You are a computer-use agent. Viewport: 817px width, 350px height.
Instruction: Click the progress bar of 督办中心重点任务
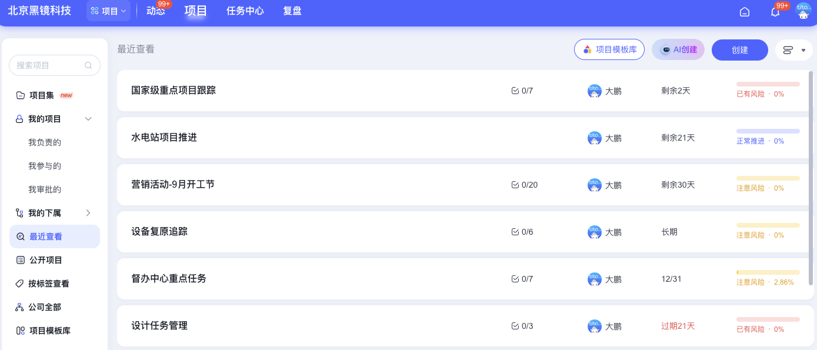768,272
